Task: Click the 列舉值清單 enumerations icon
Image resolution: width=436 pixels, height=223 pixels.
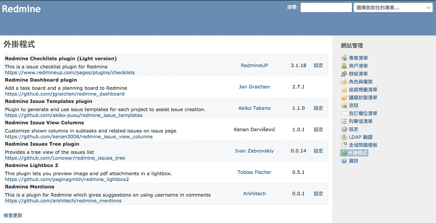Action: click(344, 121)
